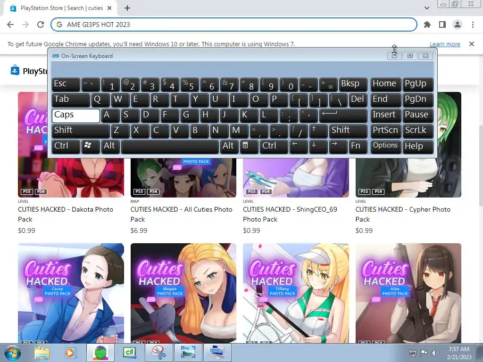This screenshot has height=362, width=483.
Task: Close the PlayStation Store tab
Action: coord(109,8)
